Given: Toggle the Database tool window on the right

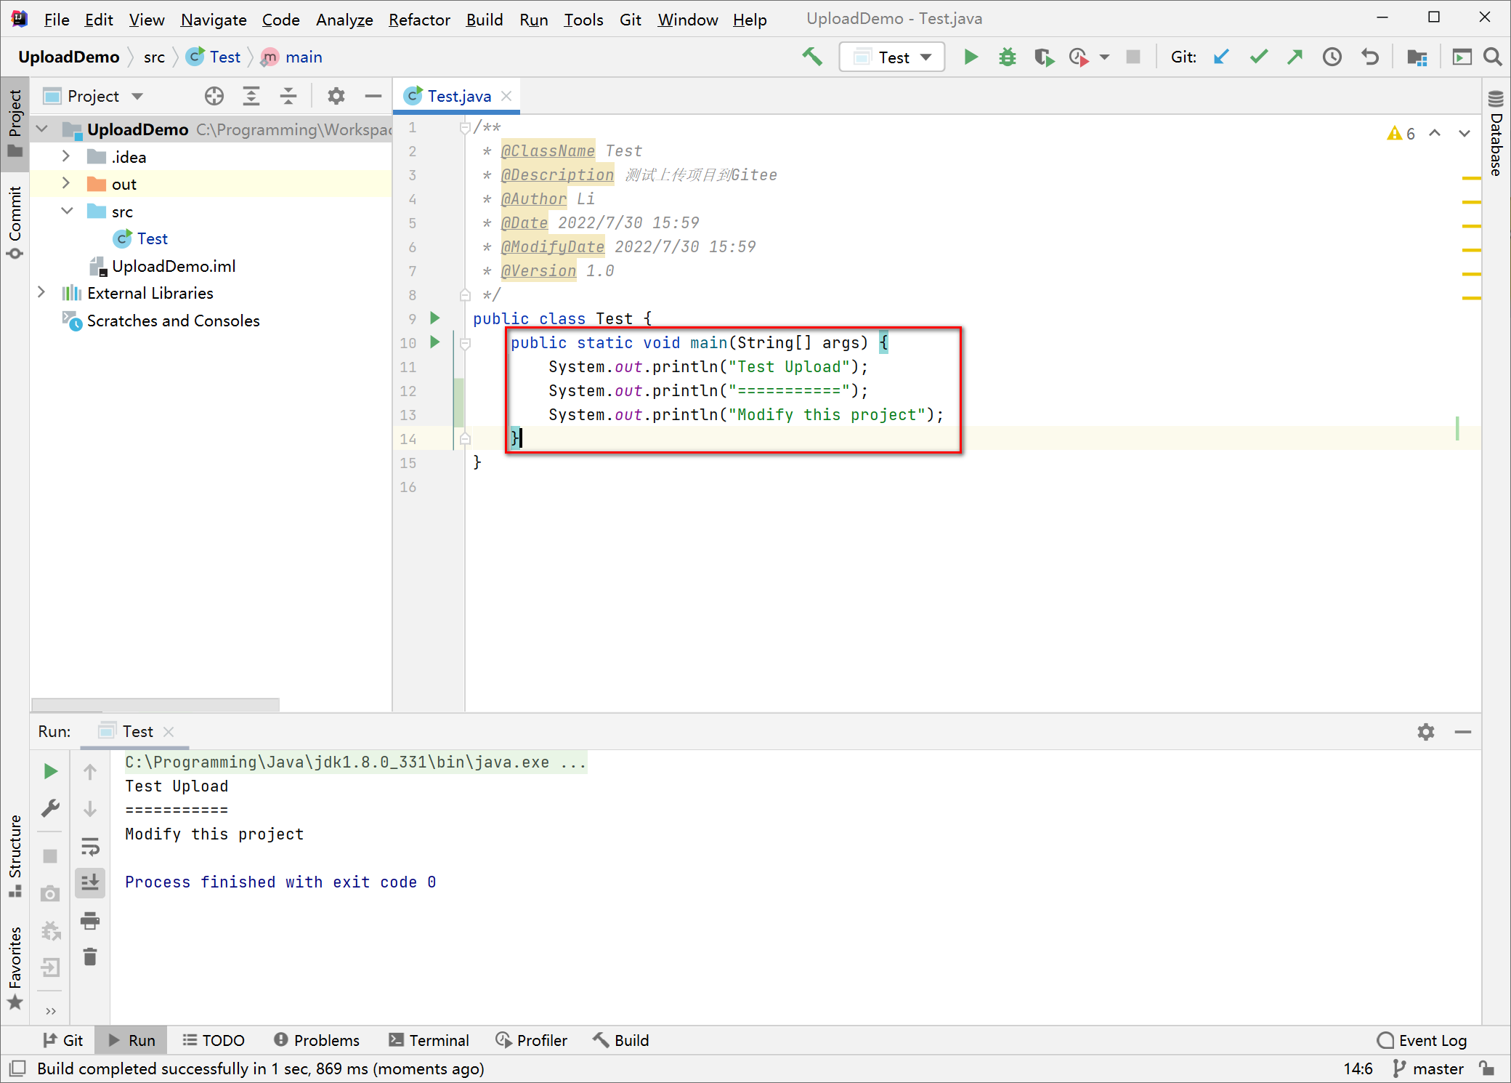Looking at the screenshot, I should (1496, 134).
